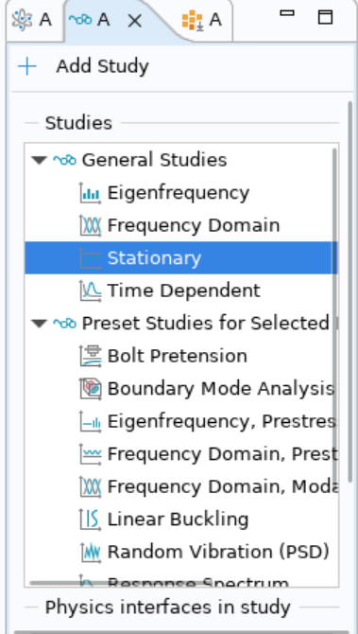358x634 pixels.
Task: Select Frequency Domain, Modal study item
Action: 181,486
